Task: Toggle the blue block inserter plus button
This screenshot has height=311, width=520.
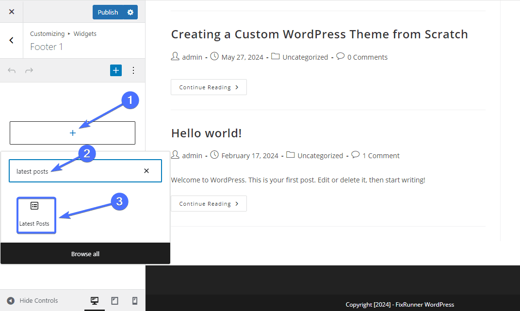Action: [x=116, y=70]
